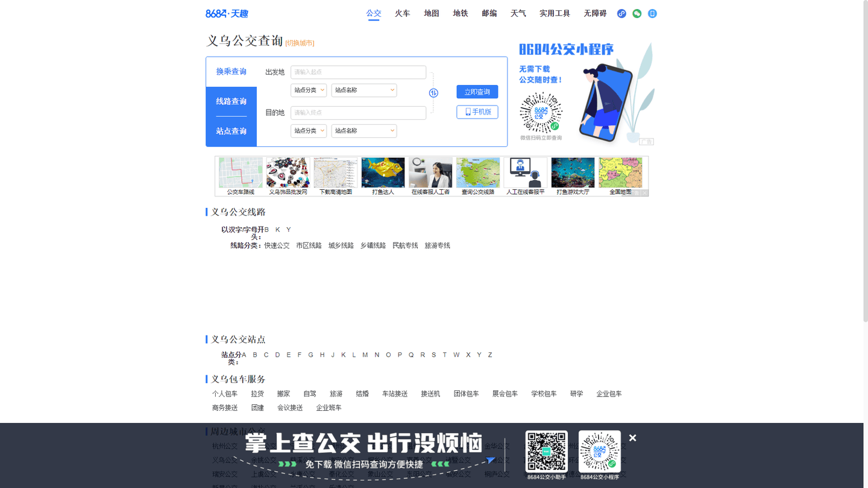Select the 火车 navigation tab

pyautogui.click(x=403, y=13)
